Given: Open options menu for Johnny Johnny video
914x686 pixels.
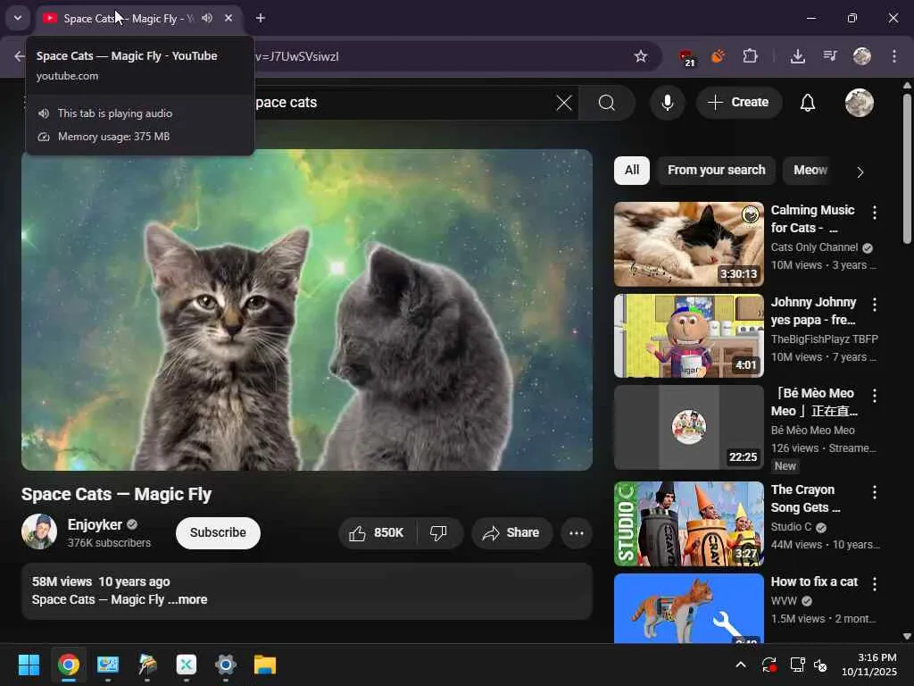Looking at the screenshot, I should (x=875, y=304).
